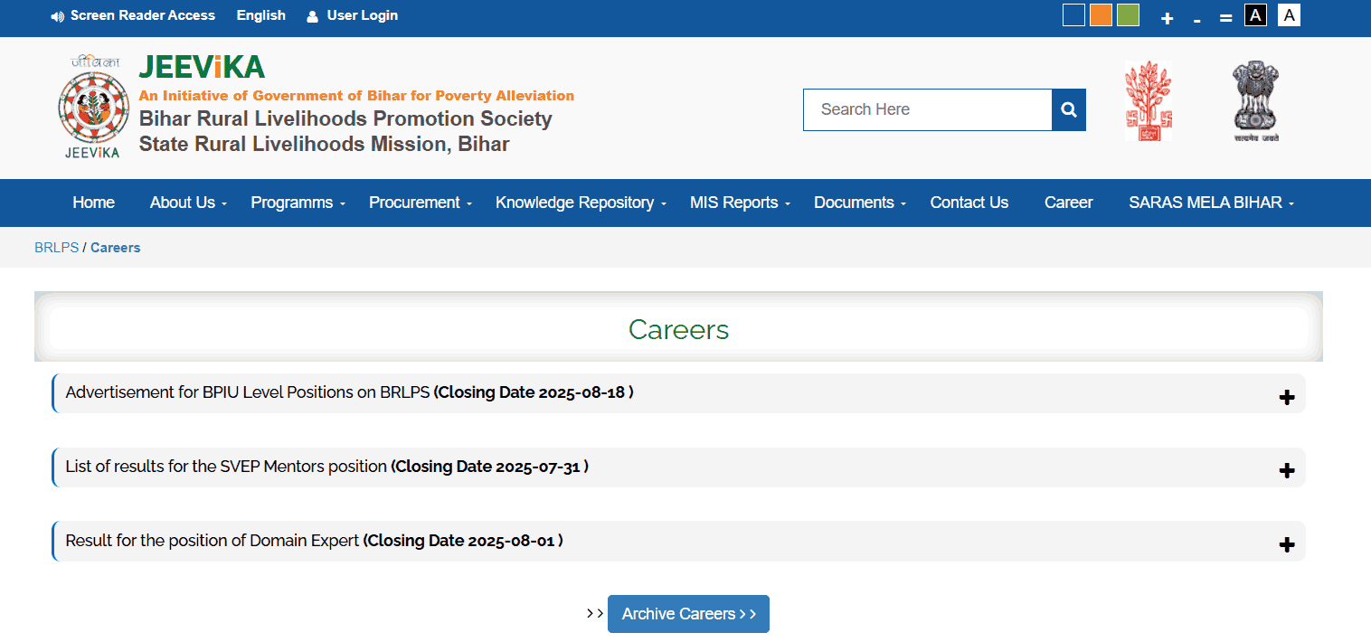Enable dark contrast with black A toggle
The width and height of the screenshot is (1371, 642).
pos(1255,14)
